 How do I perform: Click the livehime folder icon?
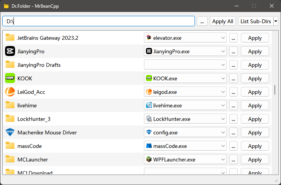tap(10, 105)
